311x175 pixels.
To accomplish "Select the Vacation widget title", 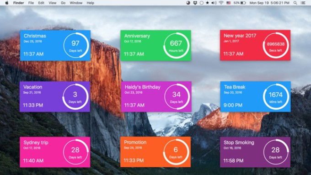I will coord(33,87).
